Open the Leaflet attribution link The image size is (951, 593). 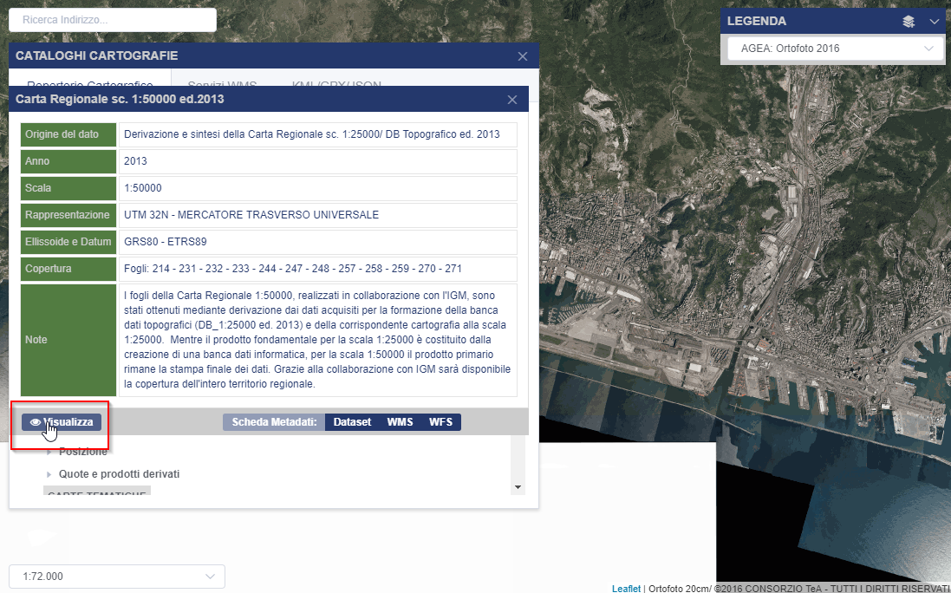[x=626, y=588]
